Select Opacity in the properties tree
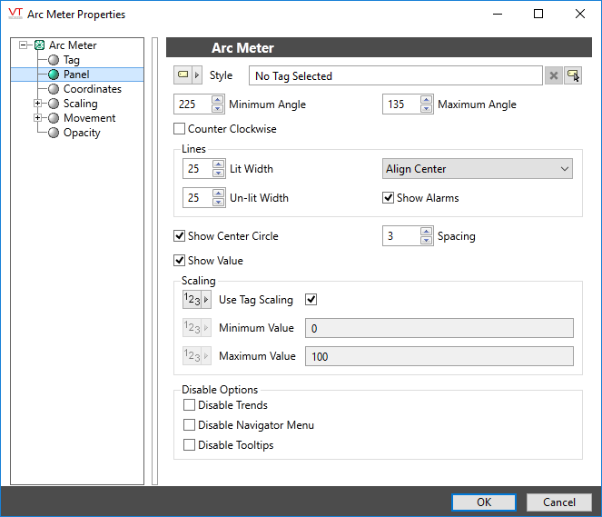 point(82,133)
